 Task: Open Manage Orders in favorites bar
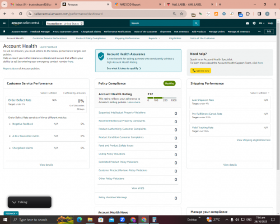[217, 31]
